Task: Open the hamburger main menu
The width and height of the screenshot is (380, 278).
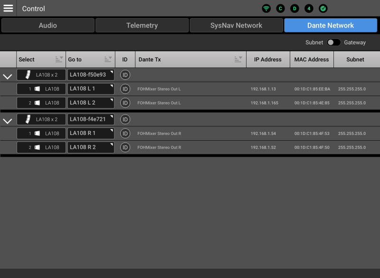Action: tap(8, 8)
